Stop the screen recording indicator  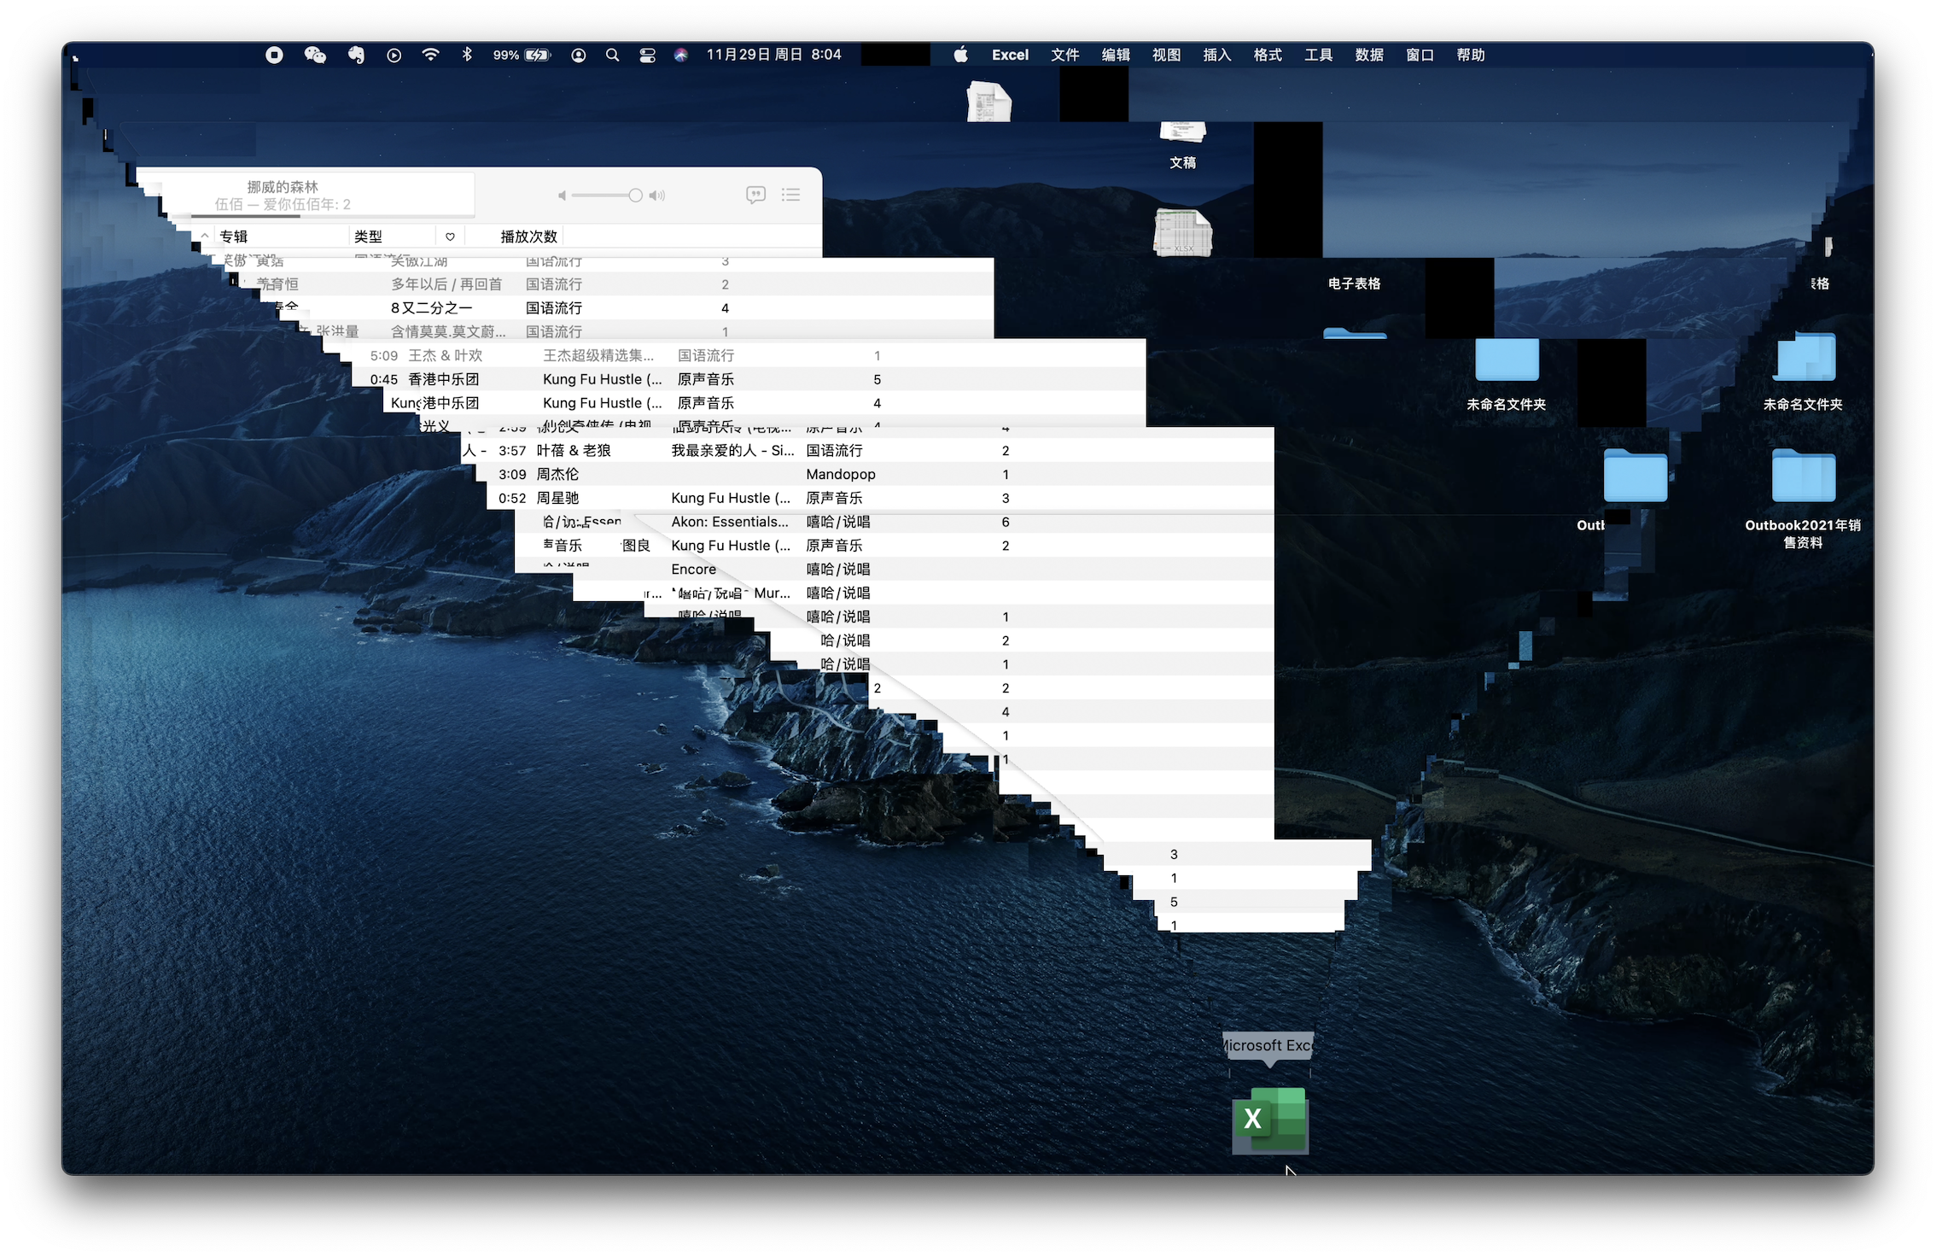point(274,55)
